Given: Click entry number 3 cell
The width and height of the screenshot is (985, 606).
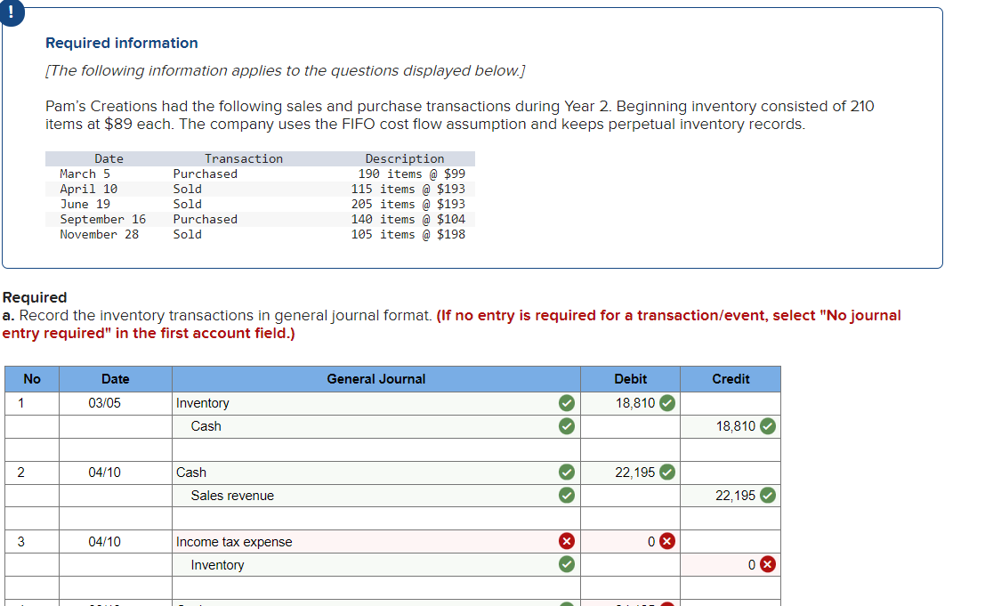Looking at the screenshot, I should pyautogui.click(x=32, y=541).
